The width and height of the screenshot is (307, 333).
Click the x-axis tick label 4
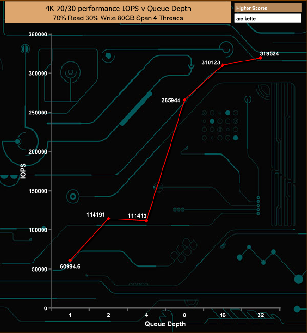146,315
